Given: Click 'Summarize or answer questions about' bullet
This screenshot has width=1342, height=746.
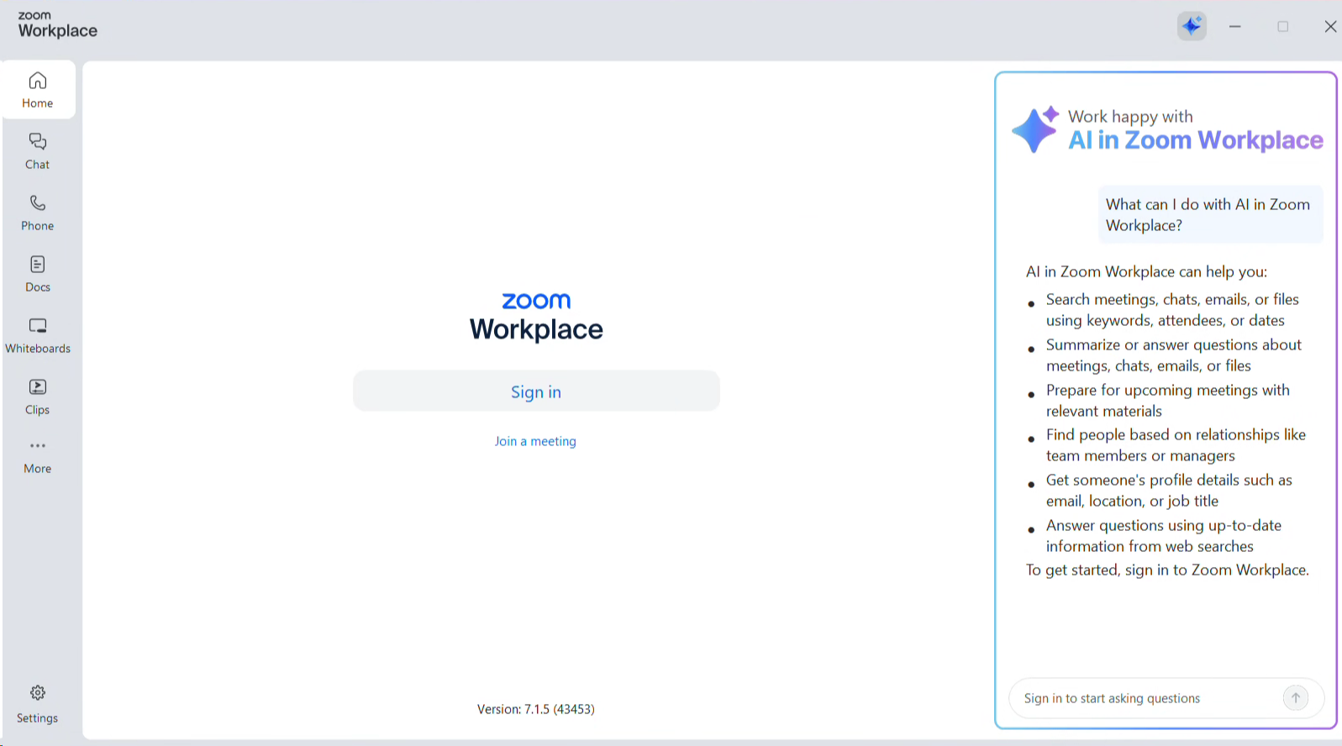Looking at the screenshot, I should click(1173, 355).
